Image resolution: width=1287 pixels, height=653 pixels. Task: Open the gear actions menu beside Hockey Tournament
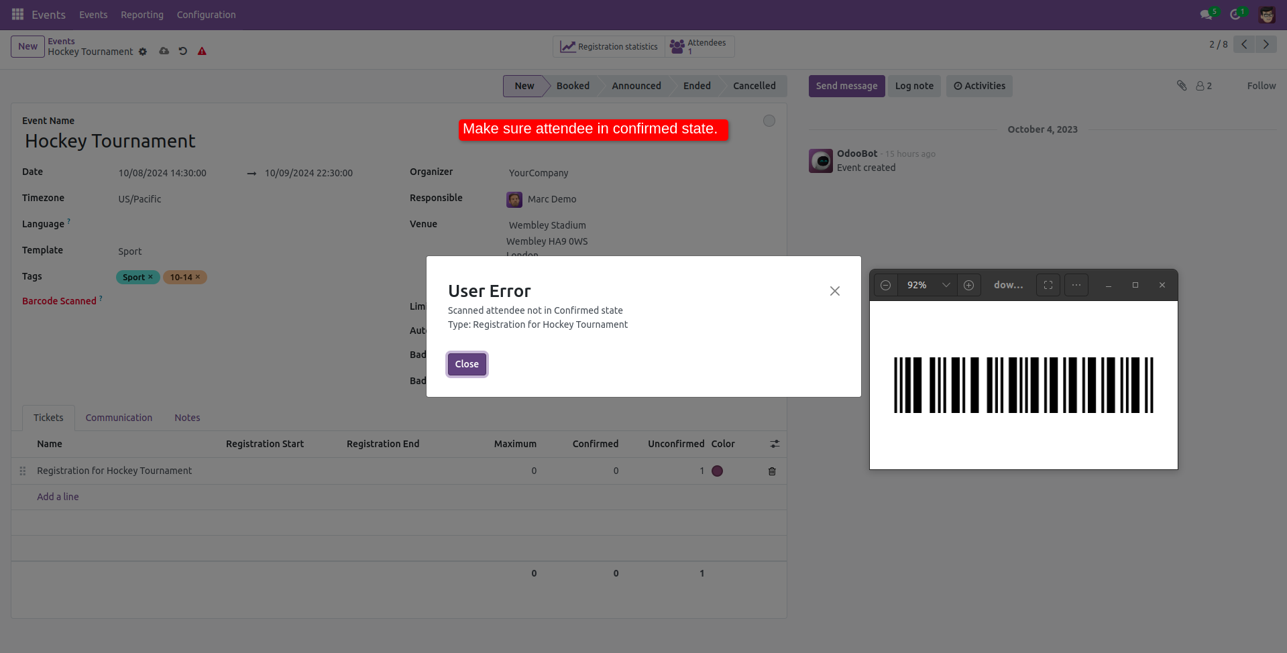[143, 52]
